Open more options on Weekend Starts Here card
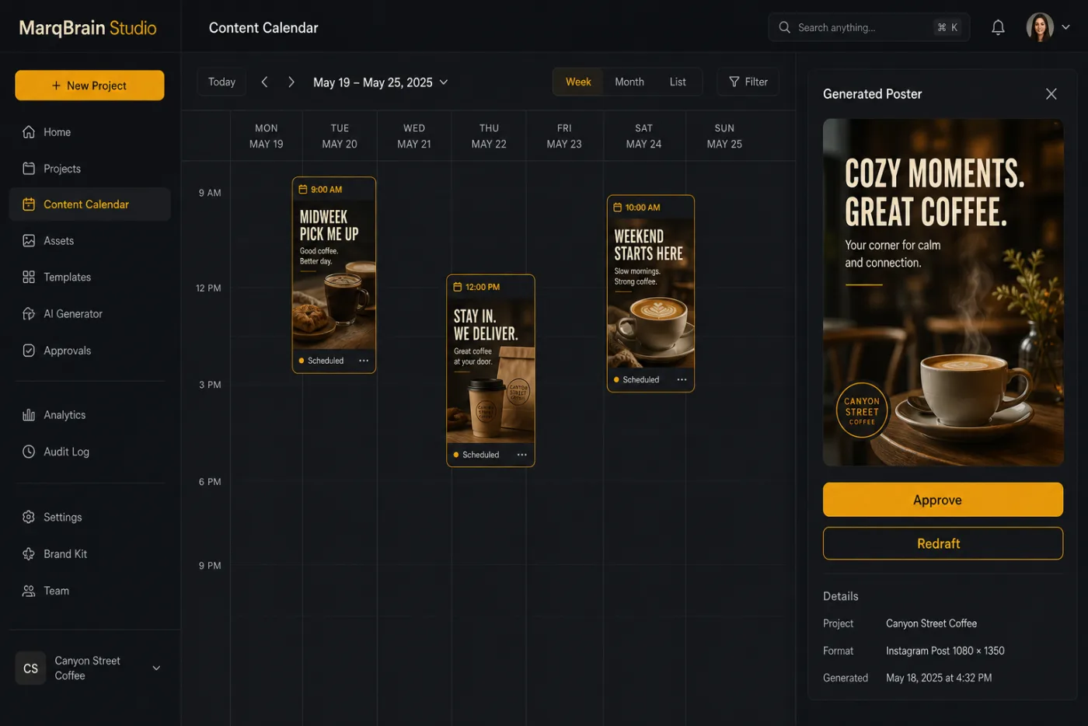The width and height of the screenshot is (1088, 726). pos(682,379)
